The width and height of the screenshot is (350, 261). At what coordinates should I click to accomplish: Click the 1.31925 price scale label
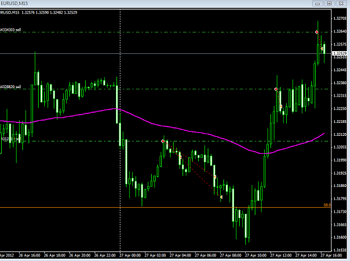(x=340, y=173)
